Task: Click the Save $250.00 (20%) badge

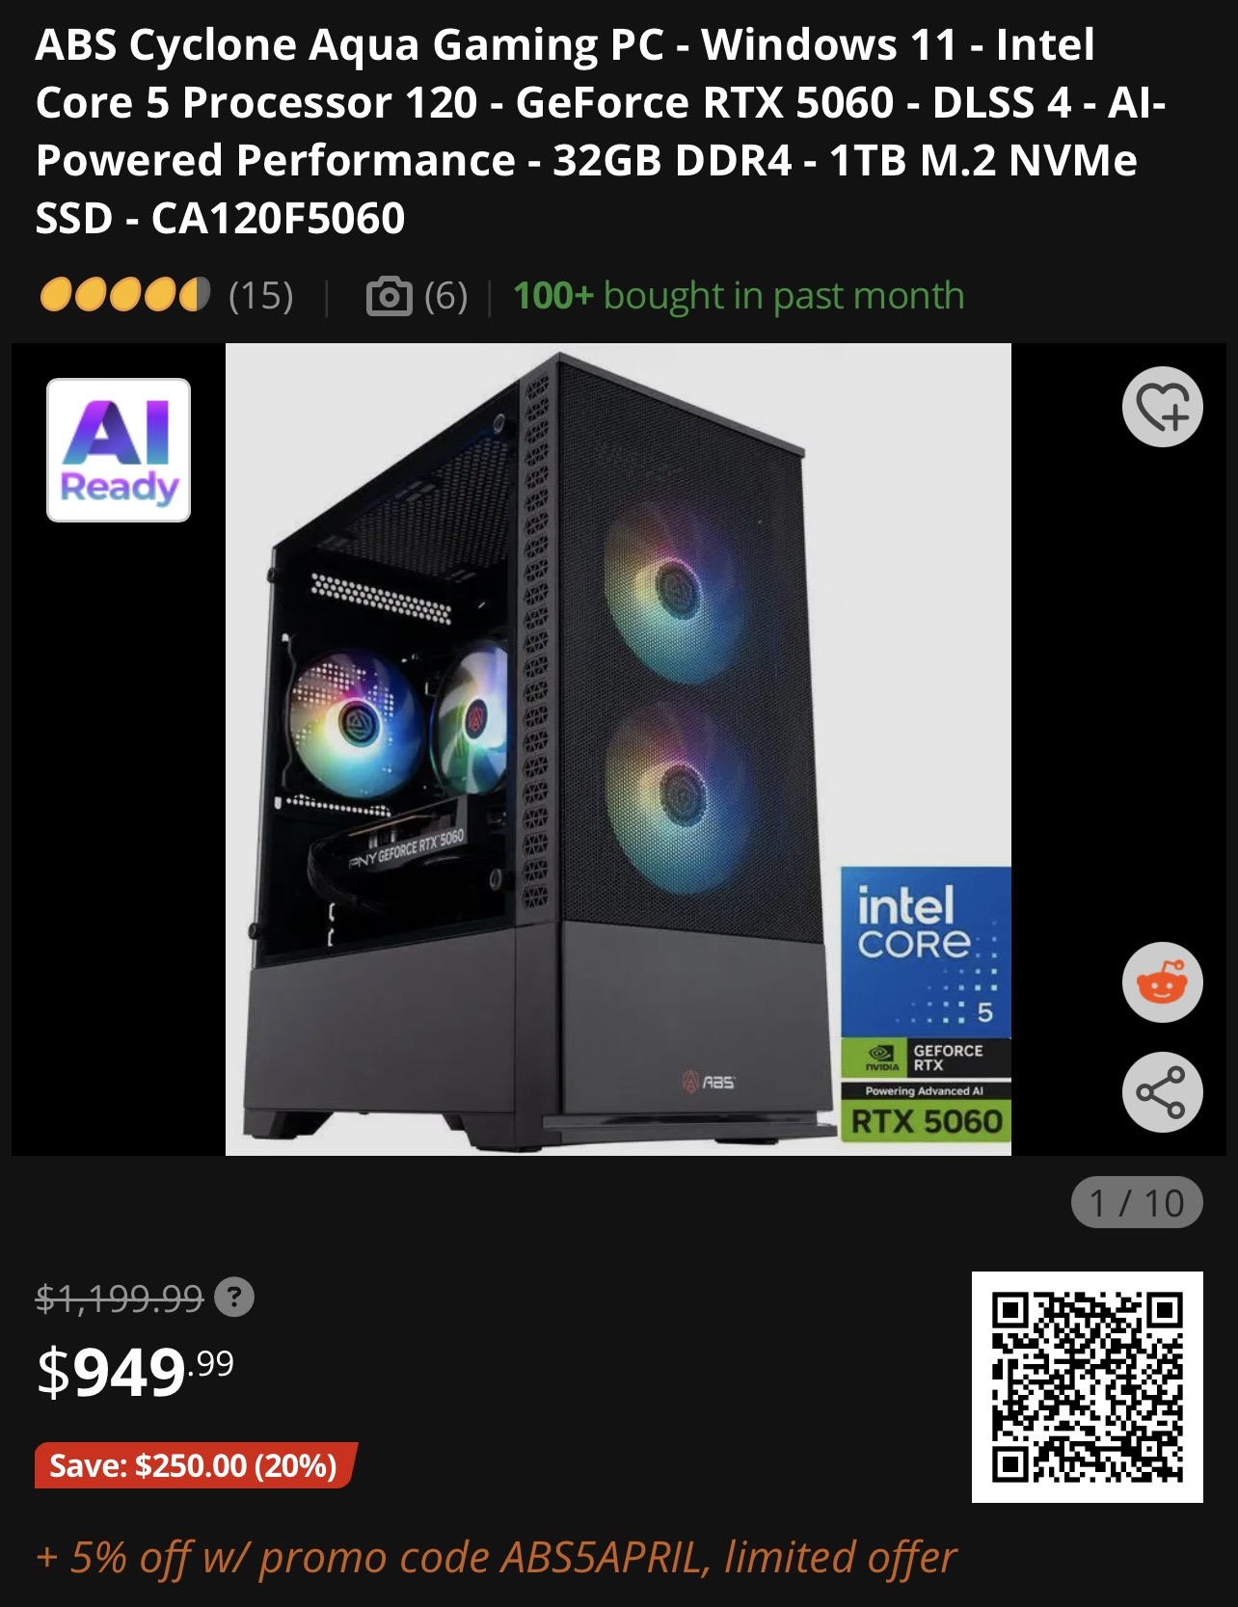Action: (195, 1466)
